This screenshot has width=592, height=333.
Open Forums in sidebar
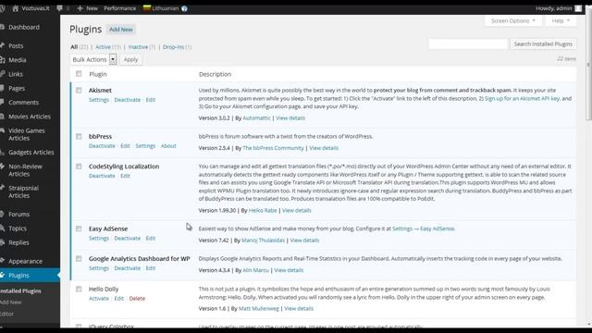[18, 215]
